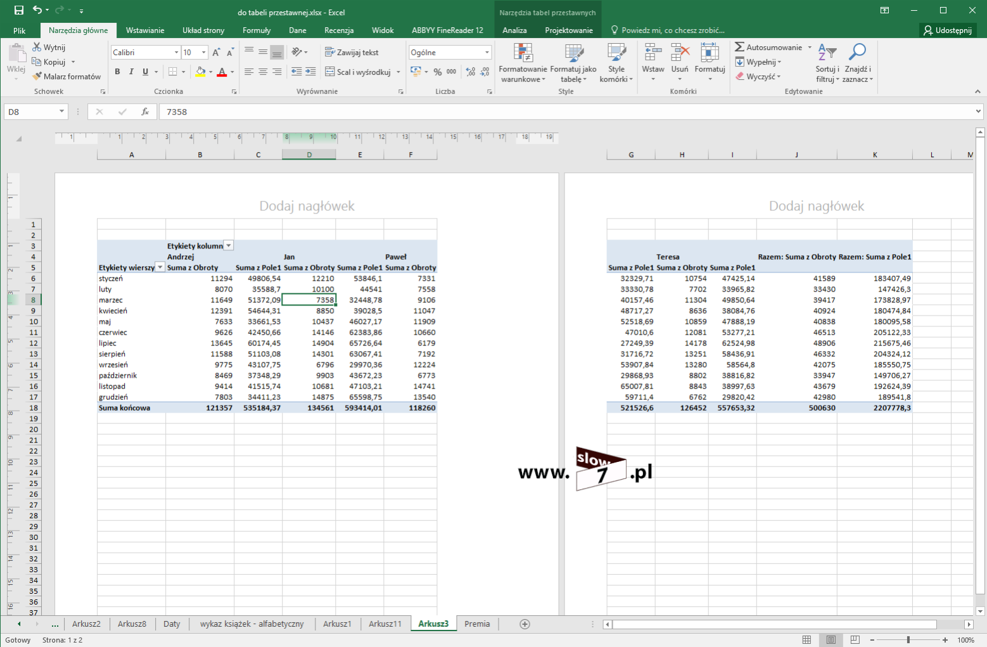
Task: Toggle bold formatting
Action: tap(117, 72)
